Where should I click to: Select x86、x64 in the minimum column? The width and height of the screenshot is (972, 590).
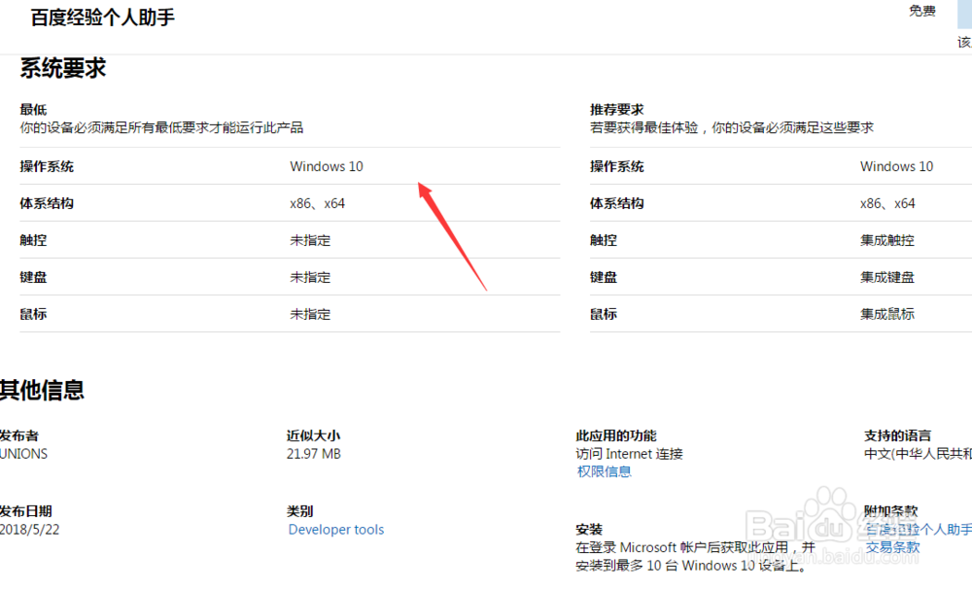pyautogui.click(x=318, y=203)
